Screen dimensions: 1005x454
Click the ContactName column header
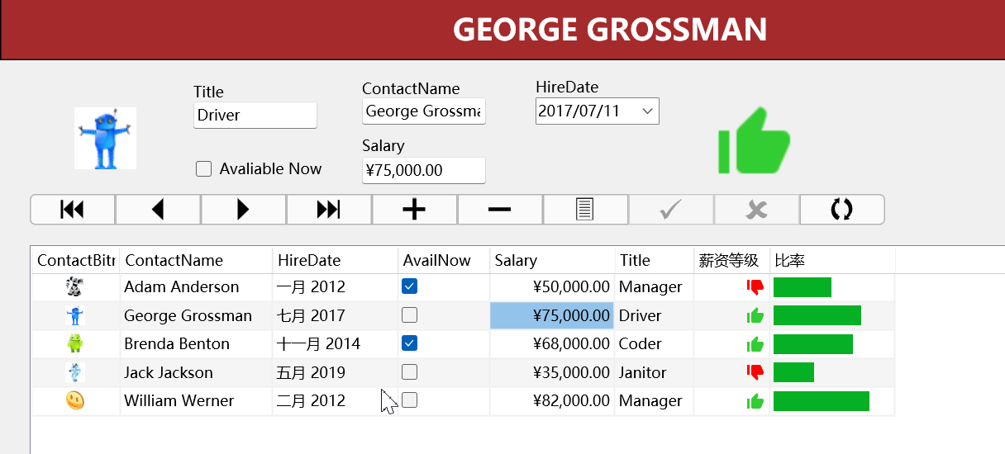[196, 261]
